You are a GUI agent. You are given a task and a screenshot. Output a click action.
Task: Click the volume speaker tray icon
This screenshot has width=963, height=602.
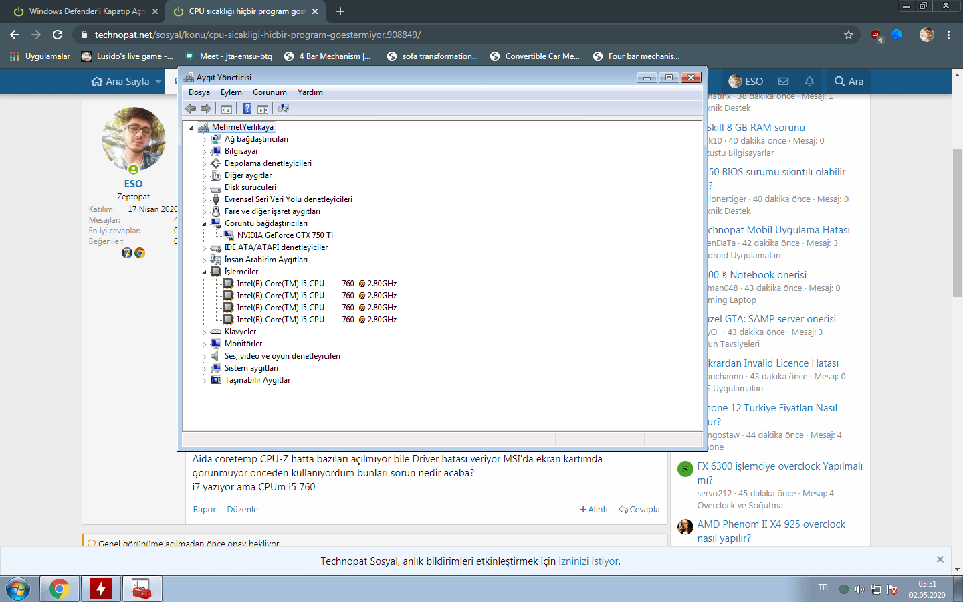(859, 589)
